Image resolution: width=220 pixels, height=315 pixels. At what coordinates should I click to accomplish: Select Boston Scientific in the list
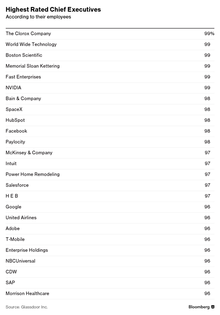(24, 55)
